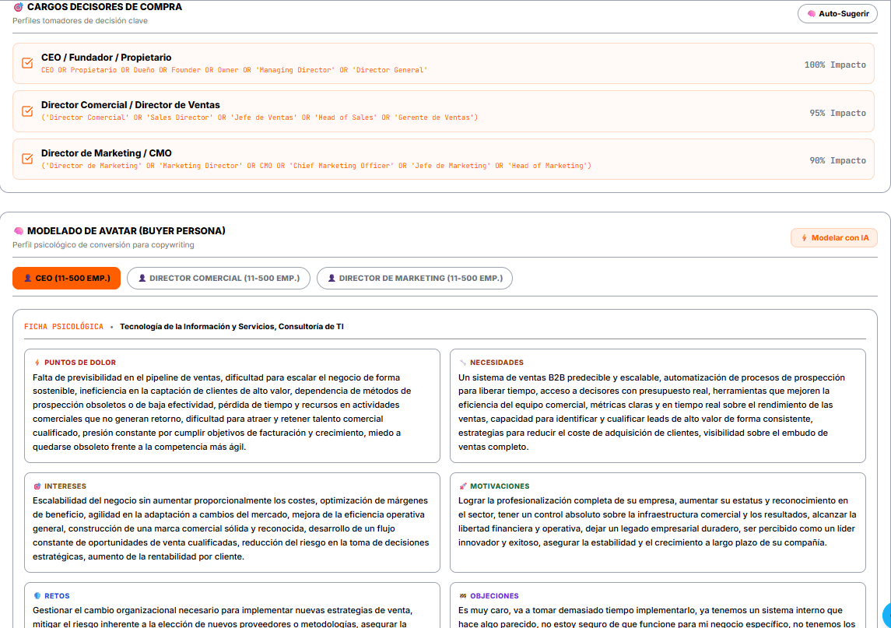Viewport: 891px width, 628px height.
Task: Click the CEO / Fundador / Propietario title
Action: (x=107, y=58)
